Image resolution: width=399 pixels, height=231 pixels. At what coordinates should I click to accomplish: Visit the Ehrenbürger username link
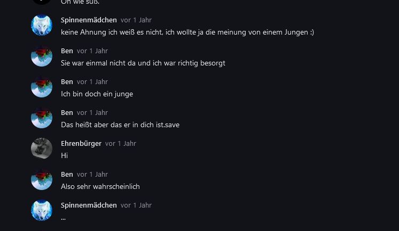pos(81,144)
